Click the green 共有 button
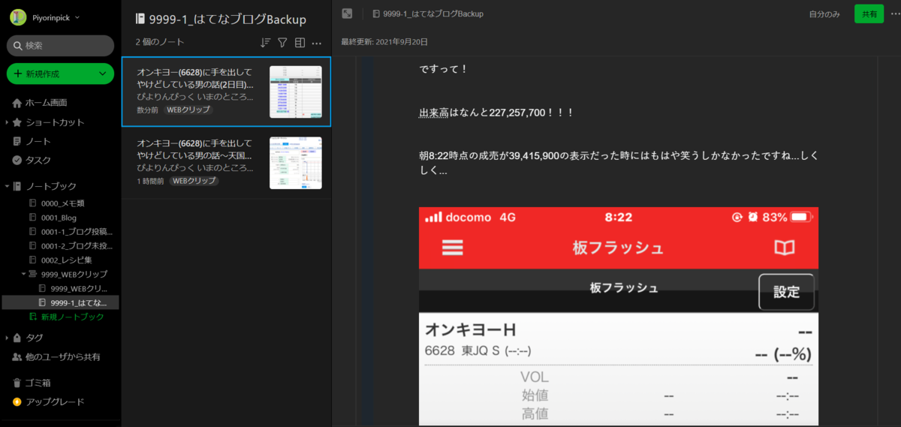Screen dimensions: 901x427 pos(869,14)
